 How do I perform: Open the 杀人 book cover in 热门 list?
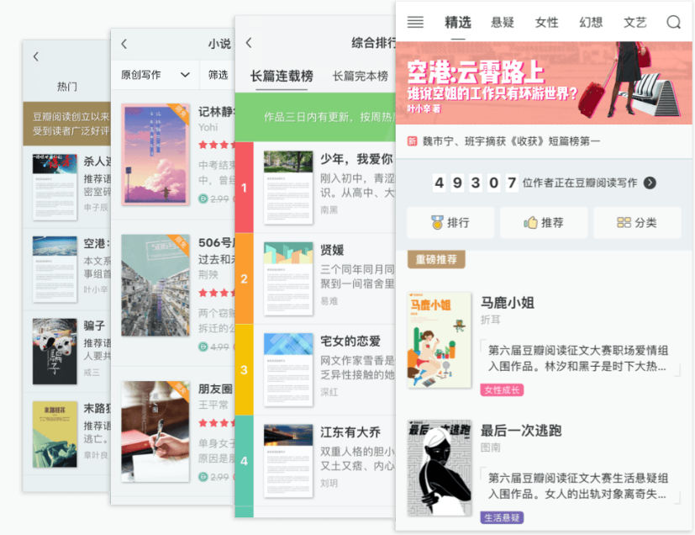click(55, 188)
